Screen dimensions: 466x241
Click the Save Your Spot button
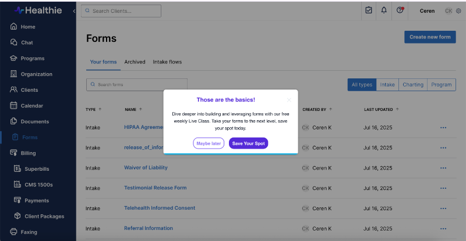click(248, 143)
